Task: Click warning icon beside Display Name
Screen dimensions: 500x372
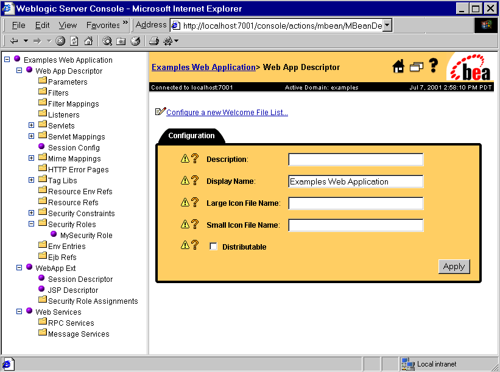Action: pos(185,180)
